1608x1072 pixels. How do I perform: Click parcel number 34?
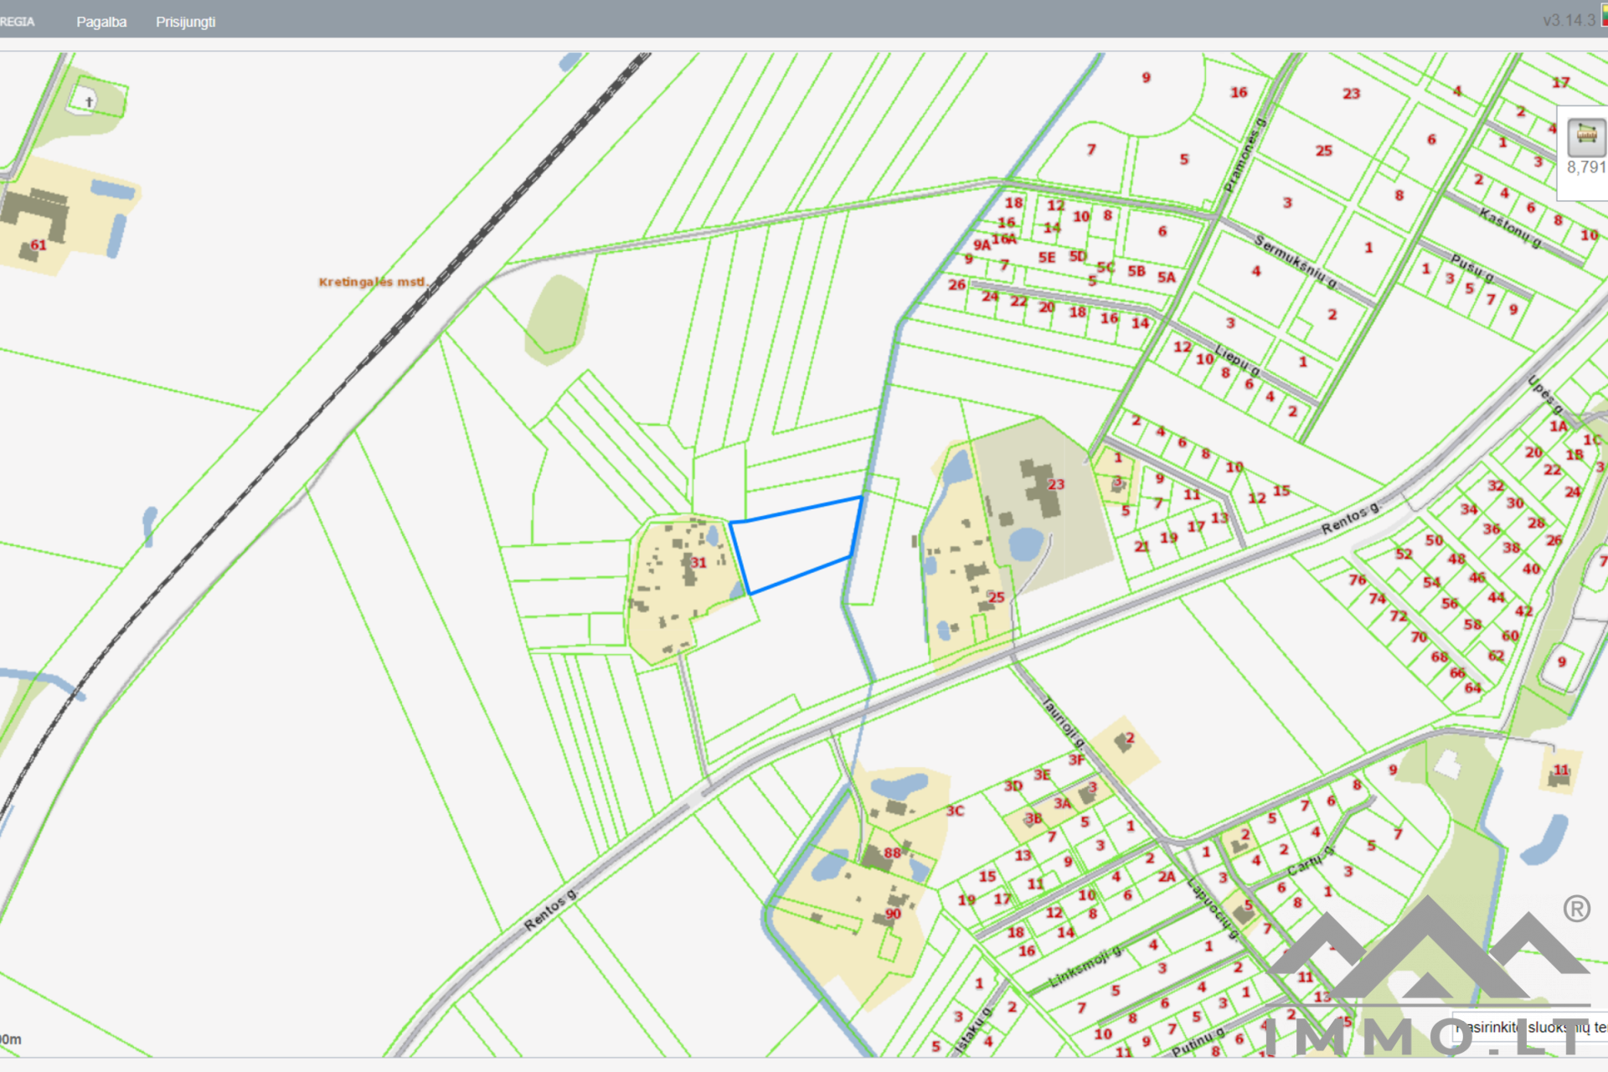1469,508
